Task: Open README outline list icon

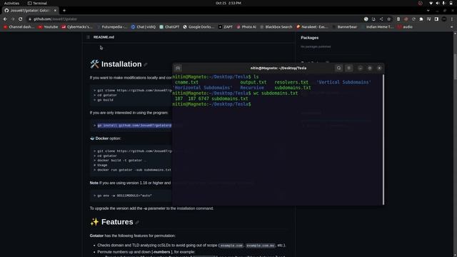Action: point(88,37)
